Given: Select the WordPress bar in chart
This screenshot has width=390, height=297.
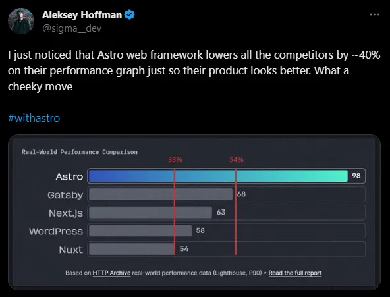Looking at the screenshot, I should point(140,230).
